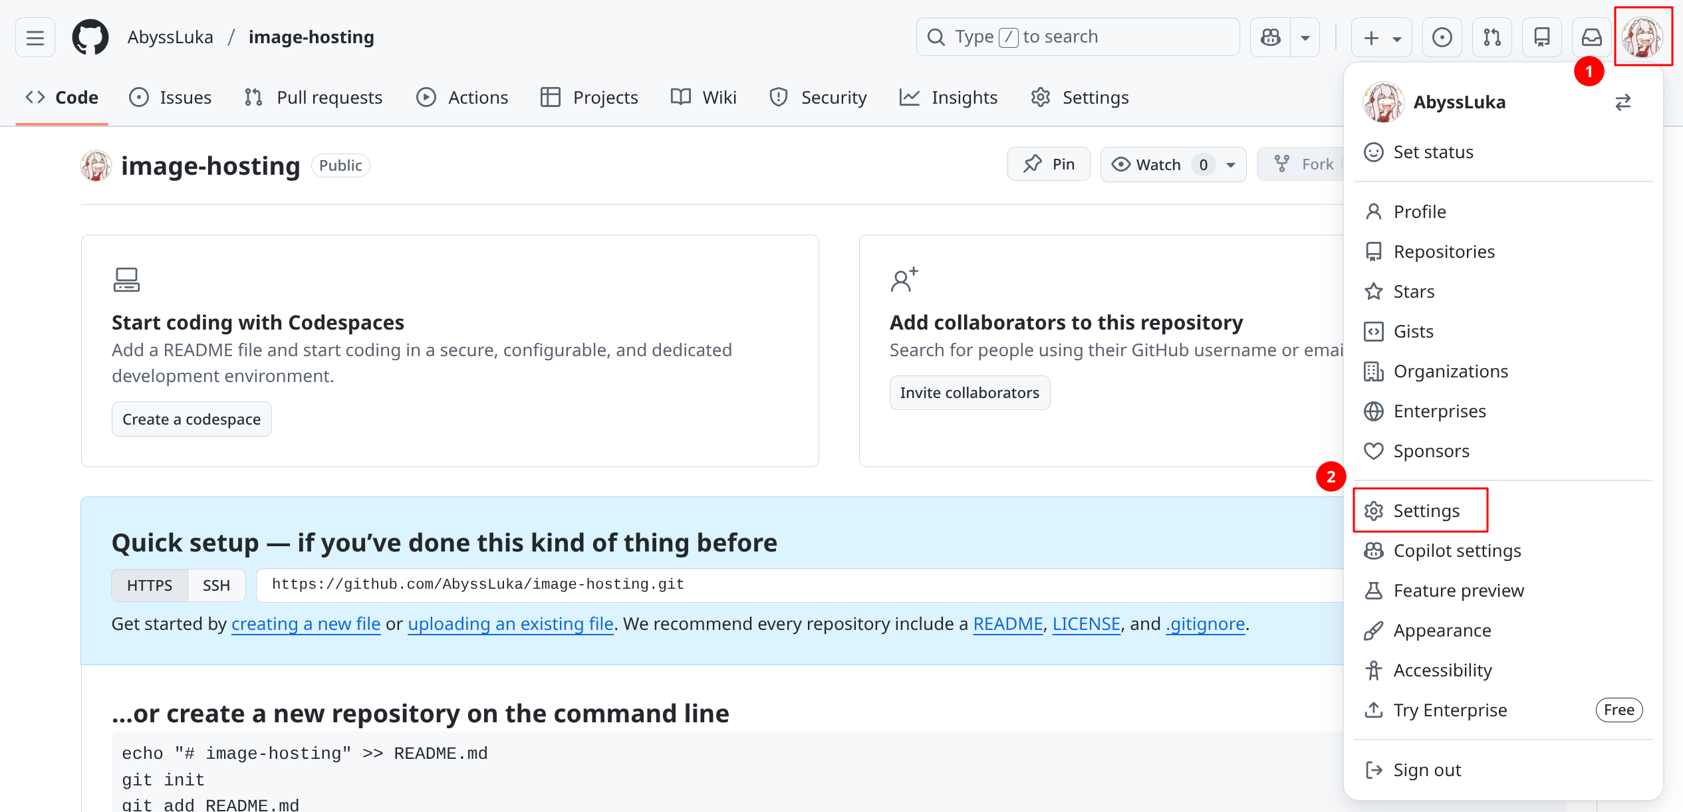1683x812 pixels.
Task: Open the hamburger navigation menu
Action: point(35,38)
